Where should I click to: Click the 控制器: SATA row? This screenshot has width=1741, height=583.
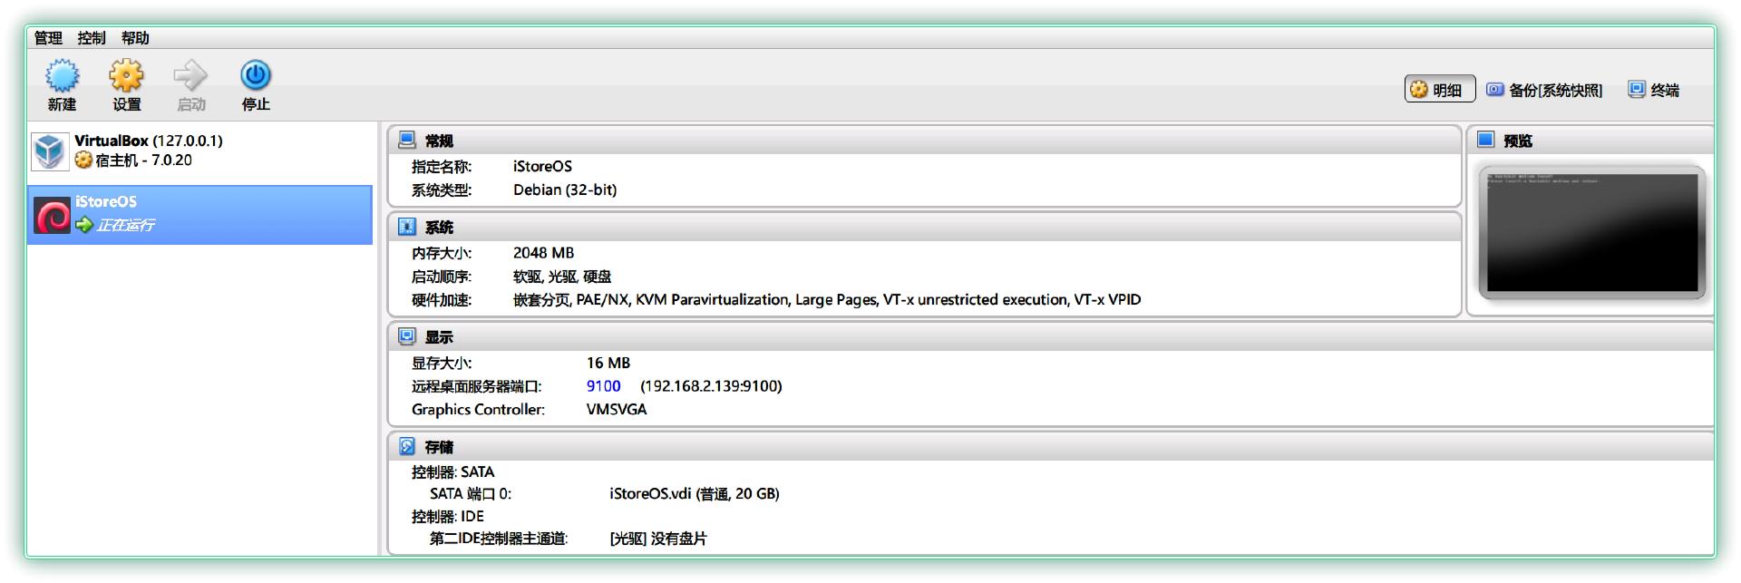coord(452,471)
